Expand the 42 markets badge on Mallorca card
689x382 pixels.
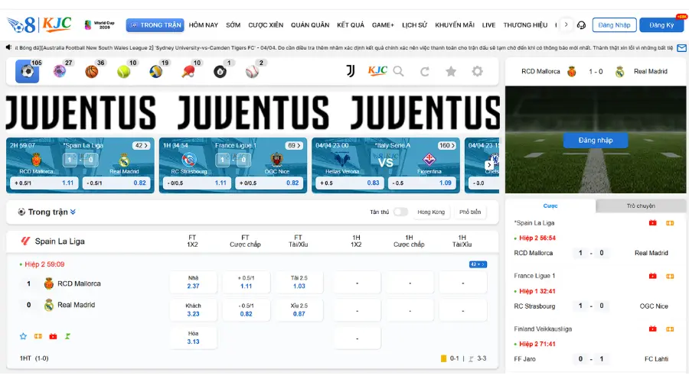click(x=142, y=146)
